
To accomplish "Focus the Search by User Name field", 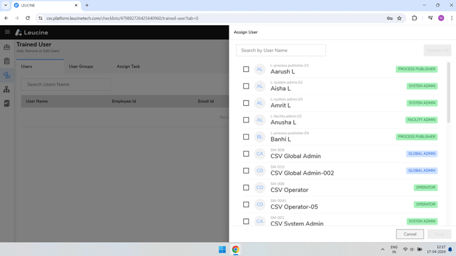I will [x=281, y=50].
